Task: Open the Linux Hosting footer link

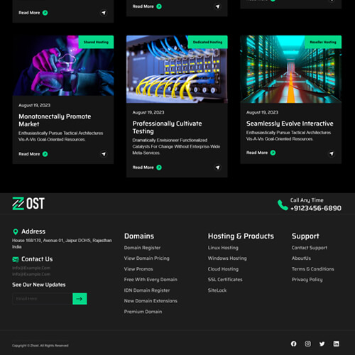Action: (223, 248)
